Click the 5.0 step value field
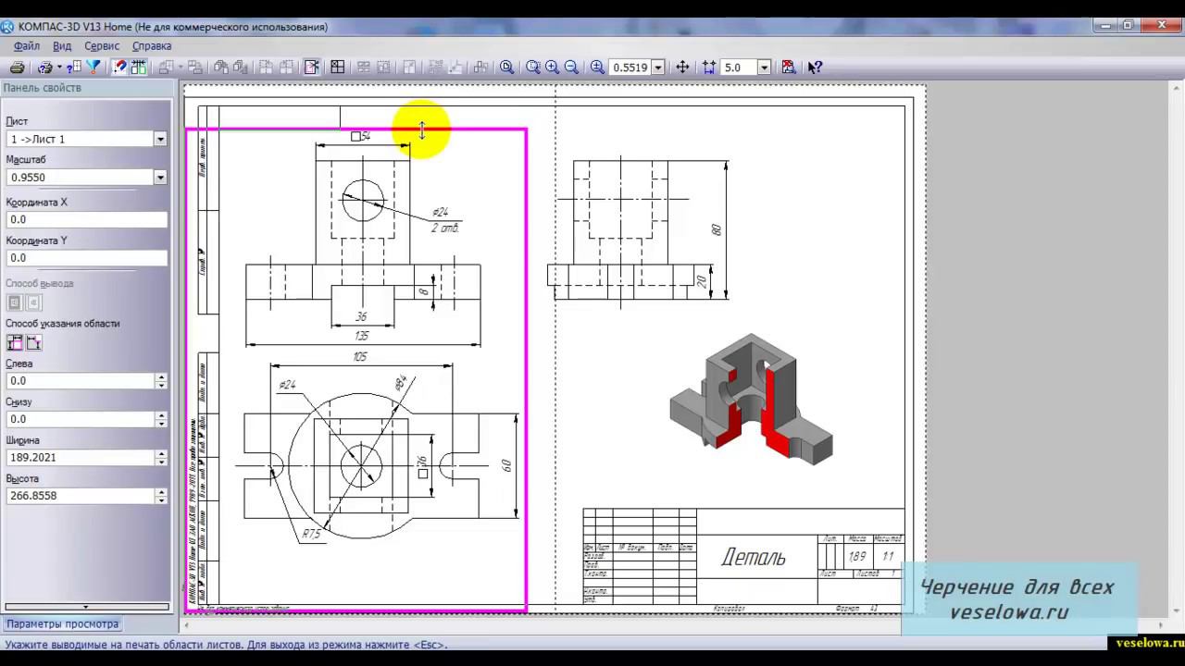 click(740, 68)
